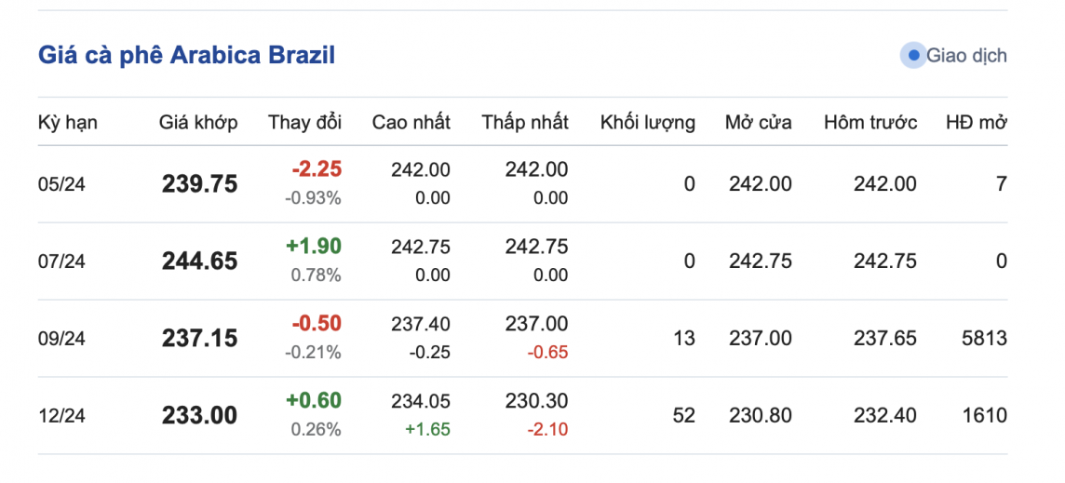Click the HĐ mở column header

(x=976, y=122)
